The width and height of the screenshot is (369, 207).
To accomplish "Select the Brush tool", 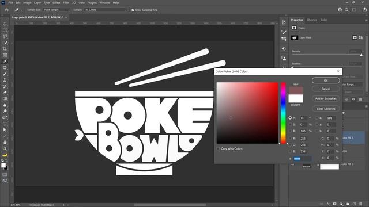I will (x=5, y=74).
